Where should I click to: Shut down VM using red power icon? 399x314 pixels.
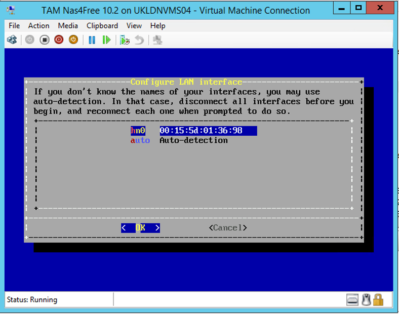pos(59,40)
